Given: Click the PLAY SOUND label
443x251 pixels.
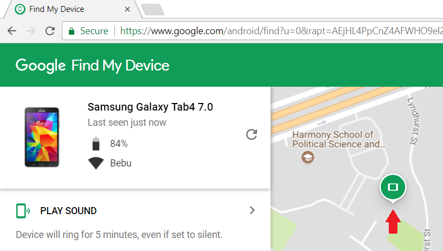Looking at the screenshot, I should coord(68,211).
